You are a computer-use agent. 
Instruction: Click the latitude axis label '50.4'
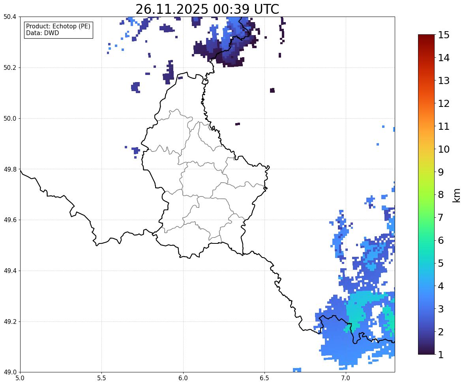(x=10, y=17)
